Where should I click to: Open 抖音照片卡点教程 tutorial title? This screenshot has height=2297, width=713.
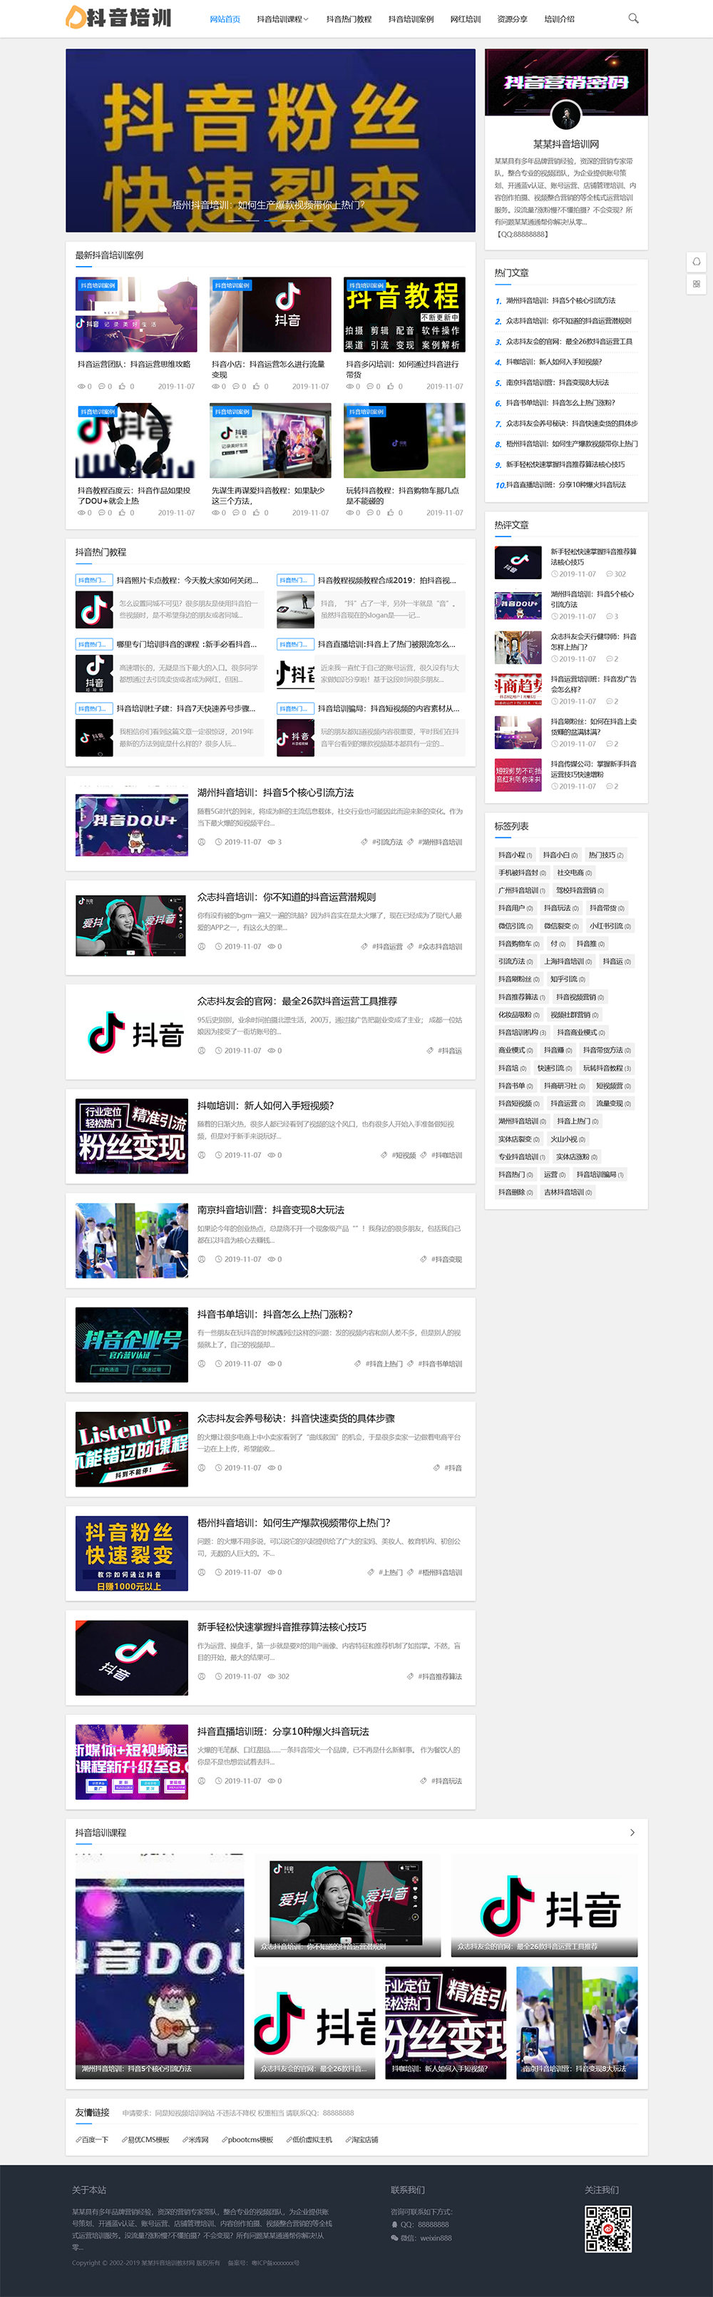point(187,581)
